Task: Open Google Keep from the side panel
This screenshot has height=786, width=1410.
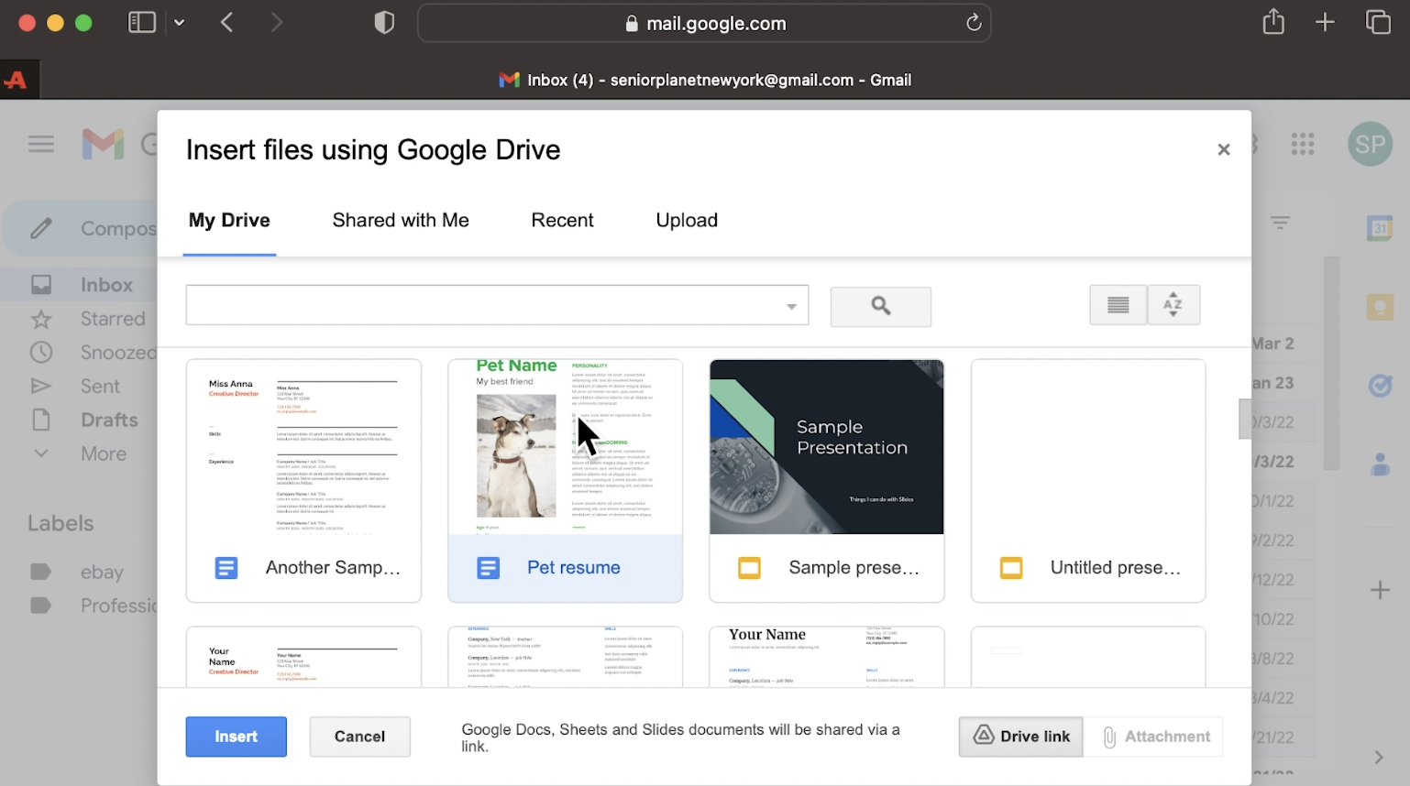Action: click(x=1380, y=307)
